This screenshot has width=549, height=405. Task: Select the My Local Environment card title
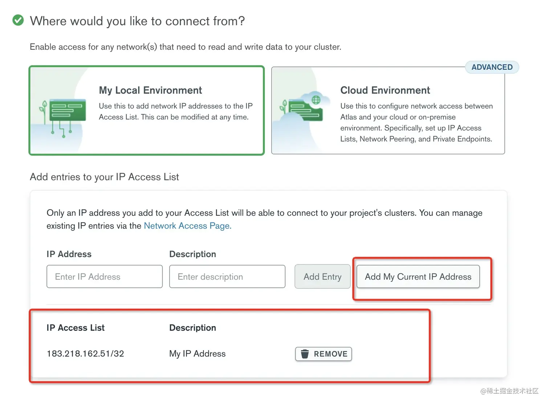pyautogui.click(x=150, y=90)
